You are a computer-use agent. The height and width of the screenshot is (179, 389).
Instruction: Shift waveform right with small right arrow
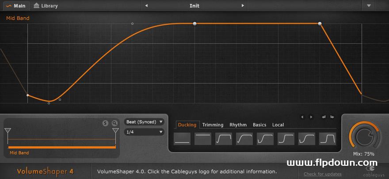point(311,117)
